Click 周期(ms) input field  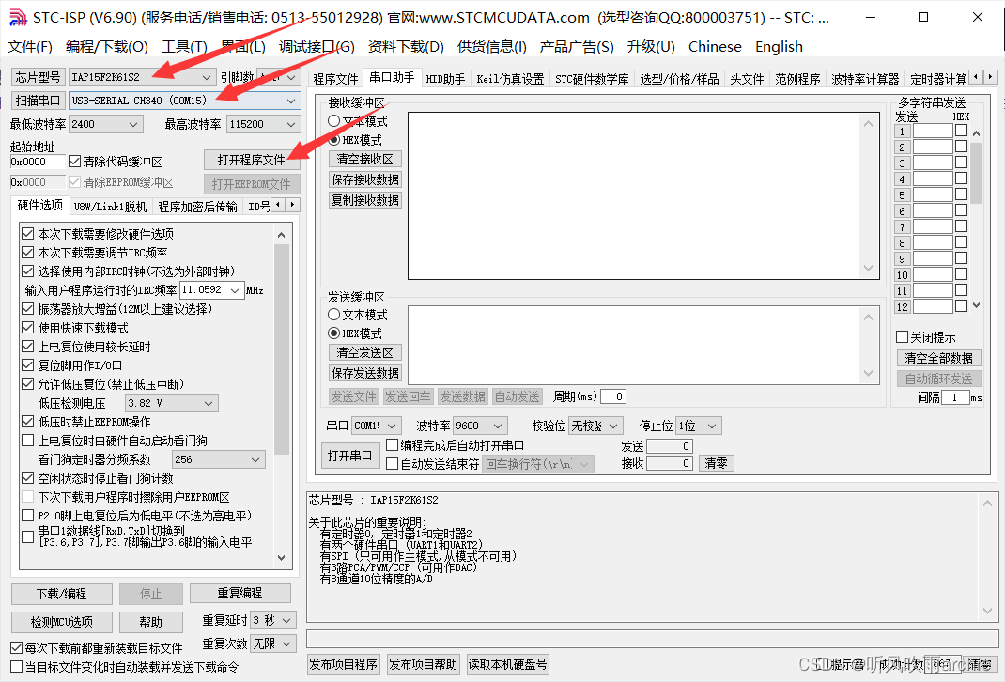[612, 396]
